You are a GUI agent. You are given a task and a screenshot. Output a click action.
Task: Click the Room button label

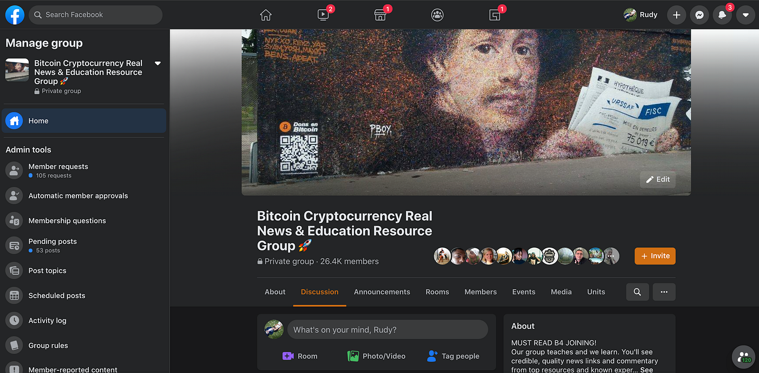click(x=307, y=356)
